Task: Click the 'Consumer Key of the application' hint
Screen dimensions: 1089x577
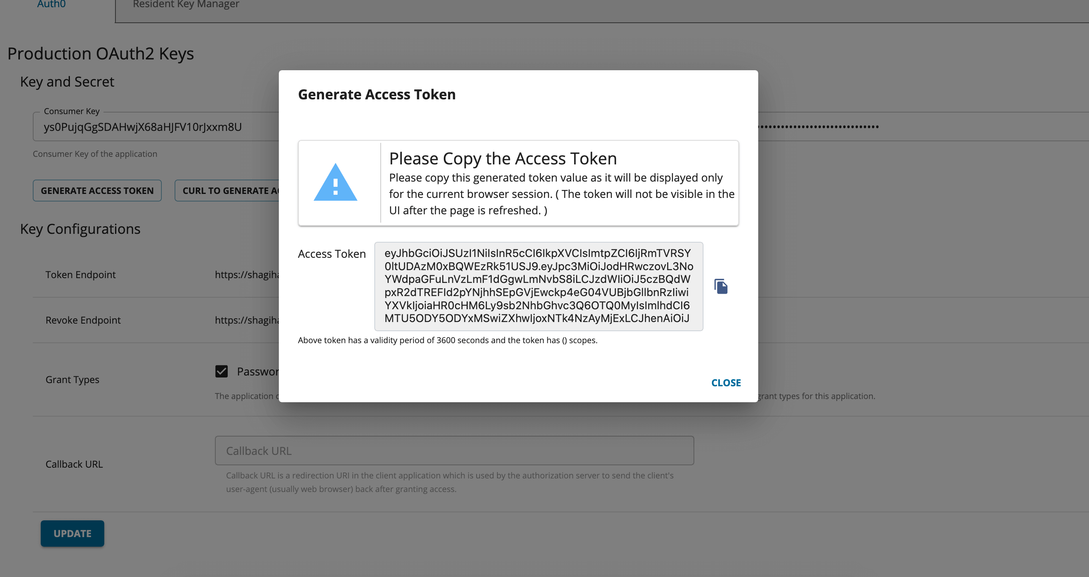Action: pos(95,154)
